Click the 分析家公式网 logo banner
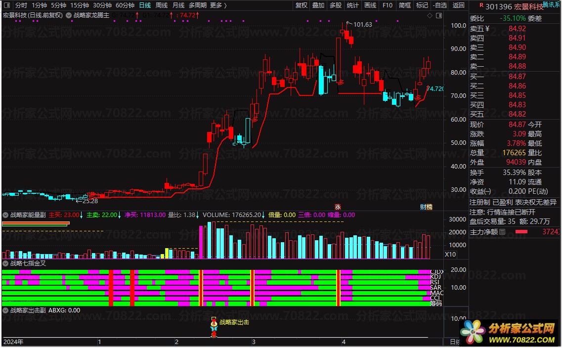This screenshot has height=348, width=563. (510, 333)
